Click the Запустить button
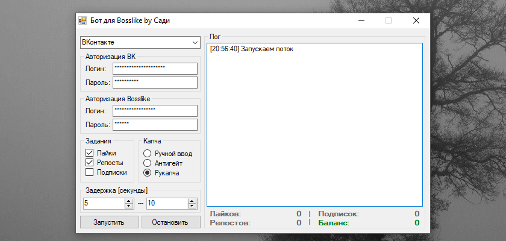Image resolution: width=506 pixels, height=241 pixels. [110, 222]
